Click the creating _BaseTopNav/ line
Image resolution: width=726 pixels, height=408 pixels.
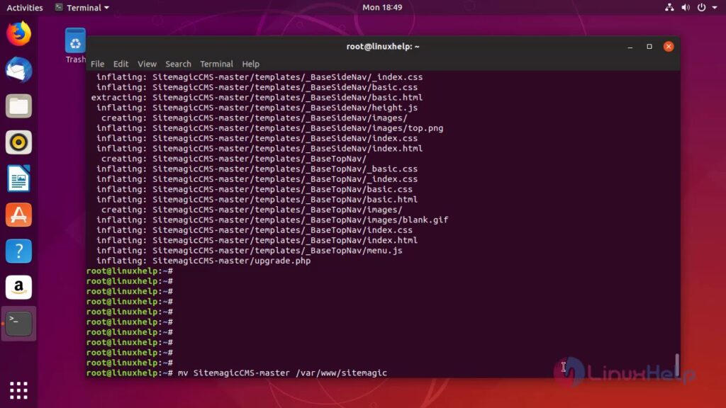tap(234, 159)
